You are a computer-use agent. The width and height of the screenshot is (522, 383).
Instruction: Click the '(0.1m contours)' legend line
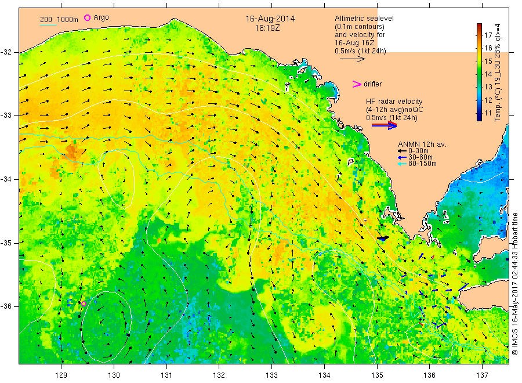pyautogui.click(x=360, y=27)
